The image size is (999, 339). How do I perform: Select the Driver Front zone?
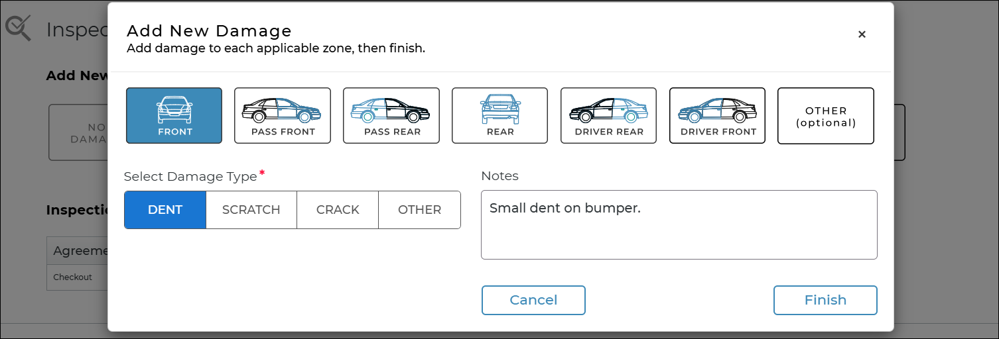click(x=717, y=116)
